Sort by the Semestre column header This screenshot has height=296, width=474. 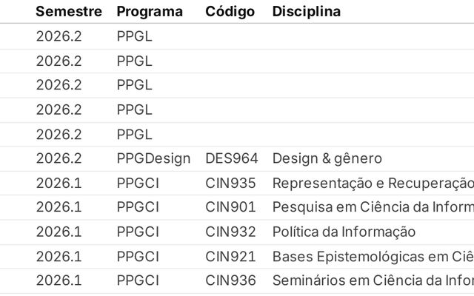tap(69, 12)
